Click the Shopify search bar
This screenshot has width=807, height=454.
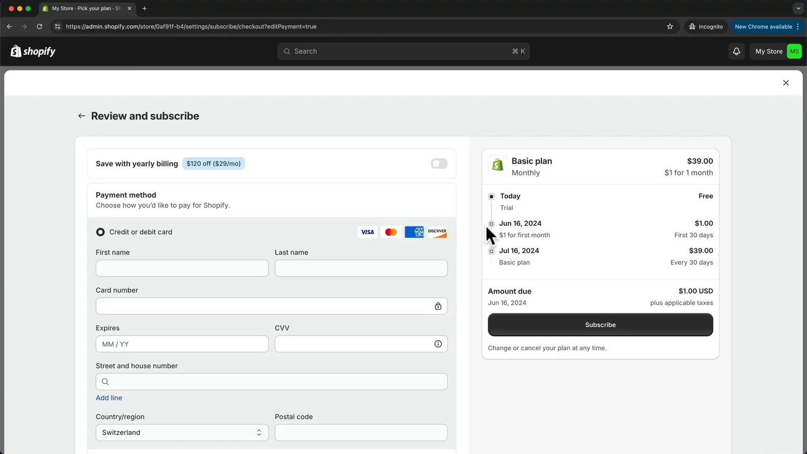(x=403, y=51)
